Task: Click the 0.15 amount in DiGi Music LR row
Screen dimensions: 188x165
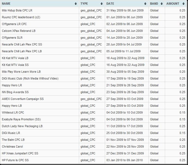Action: (182, 133)
